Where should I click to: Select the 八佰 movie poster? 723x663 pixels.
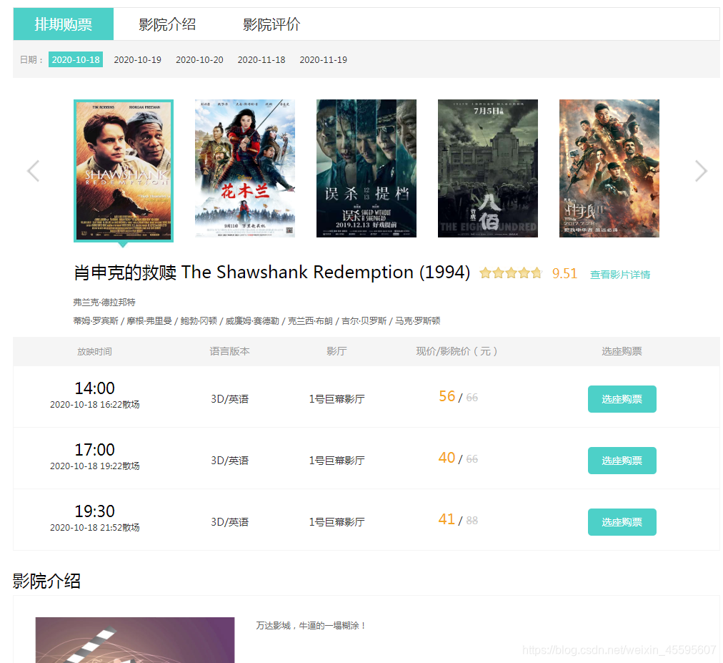488,169
